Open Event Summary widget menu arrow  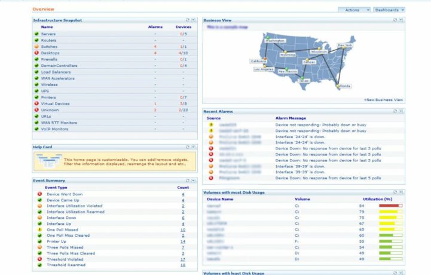(x=193, y=181)
